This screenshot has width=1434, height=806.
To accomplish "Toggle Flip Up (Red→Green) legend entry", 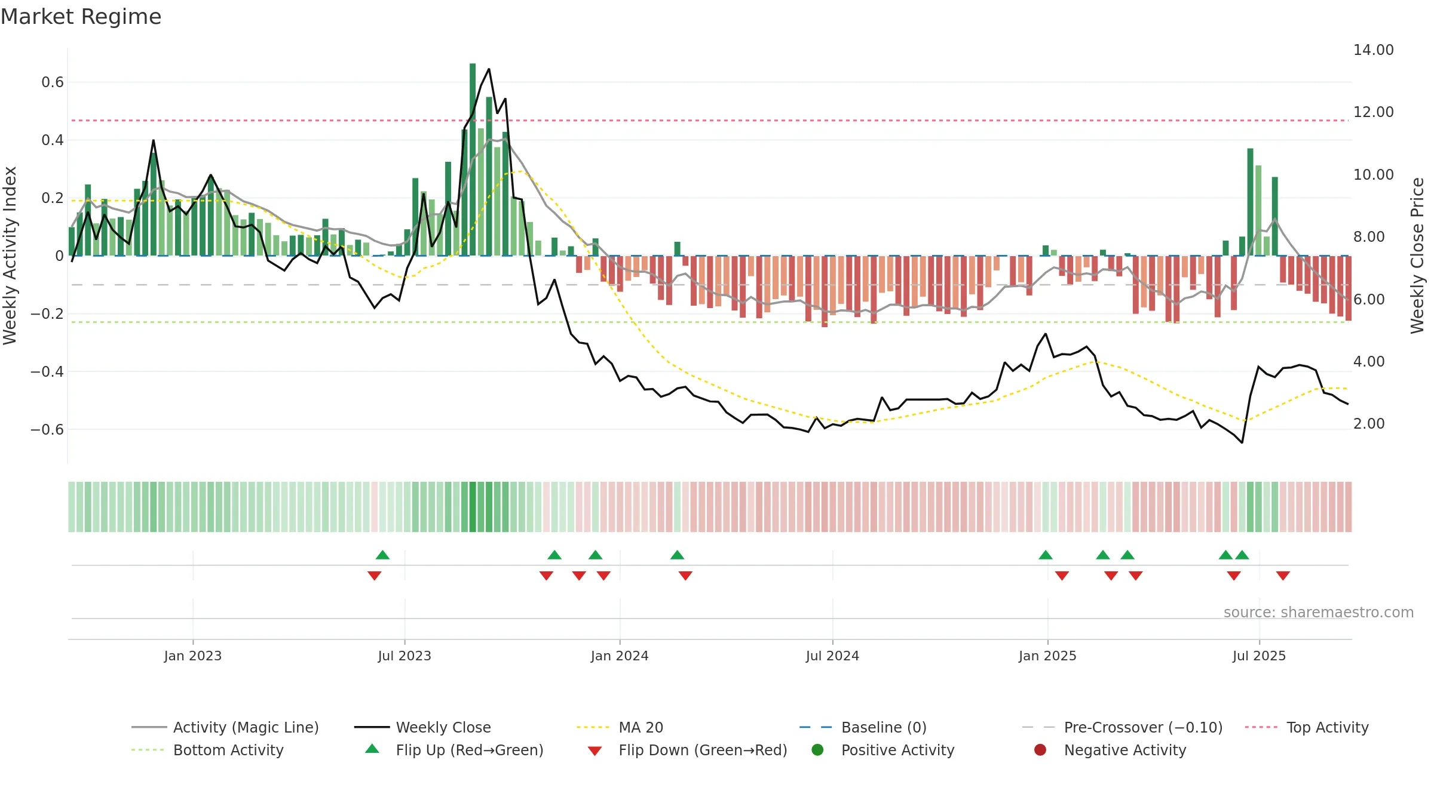I will tap(454, 750).
